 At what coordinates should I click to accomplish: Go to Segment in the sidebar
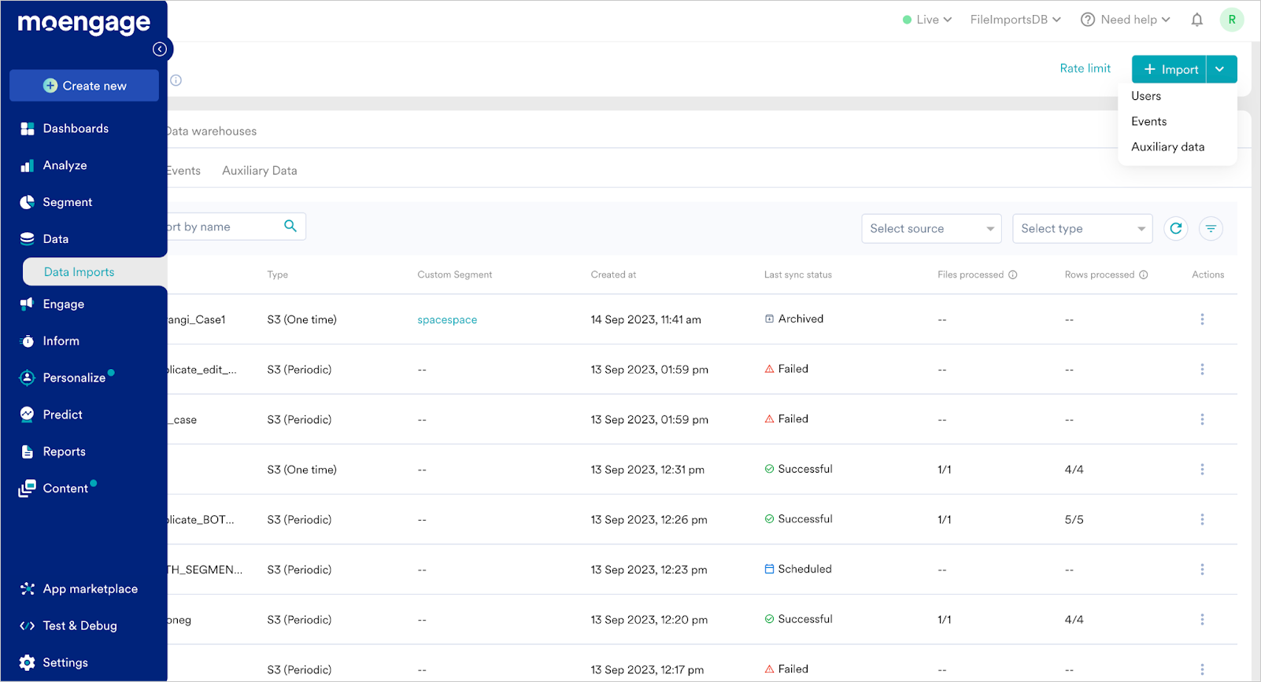pyautogui.click(x=68, y=202)
